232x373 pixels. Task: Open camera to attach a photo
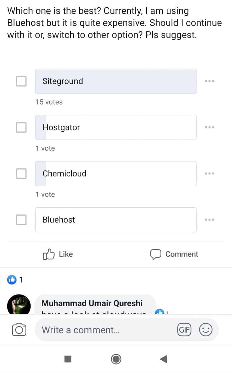(19, 330)
